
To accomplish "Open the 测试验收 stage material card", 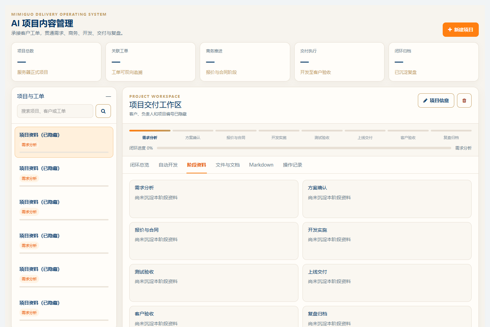I will click(x=214, y=283).
